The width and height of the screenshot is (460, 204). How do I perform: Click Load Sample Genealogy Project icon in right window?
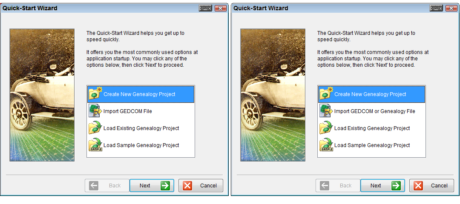point(326,145)
